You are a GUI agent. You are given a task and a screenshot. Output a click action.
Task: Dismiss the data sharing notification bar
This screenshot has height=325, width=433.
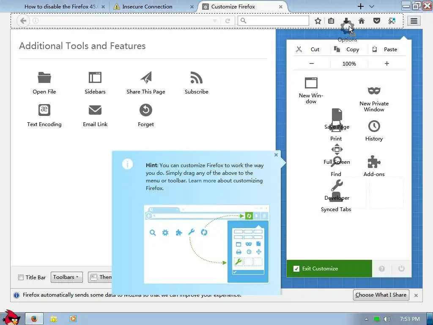pos(416,295)
